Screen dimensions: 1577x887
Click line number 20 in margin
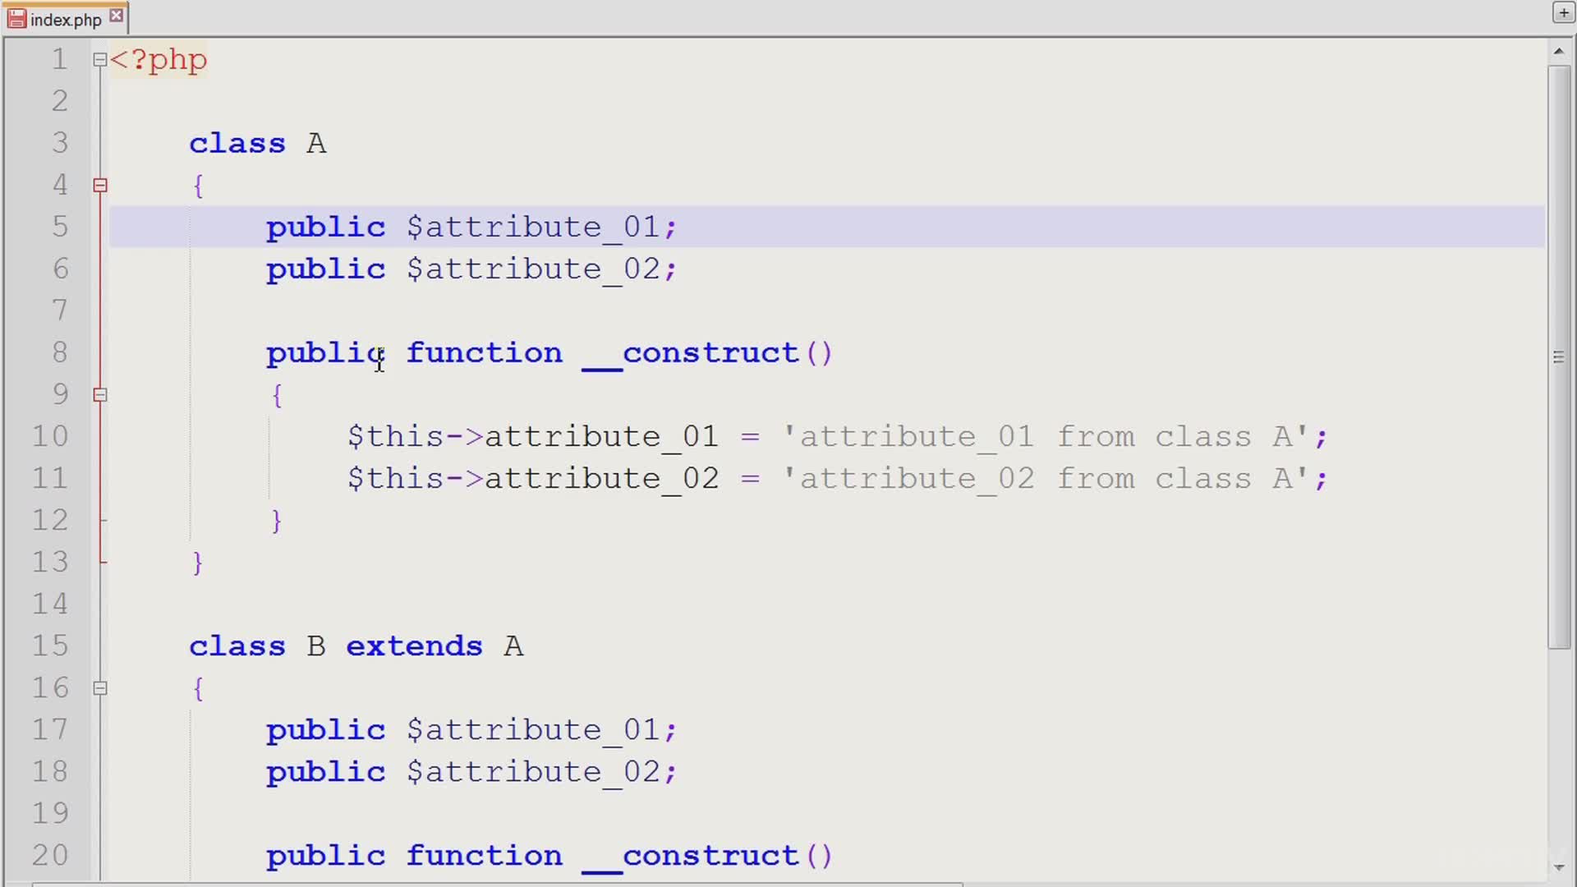pyautogui.click(x=49, y=855)
